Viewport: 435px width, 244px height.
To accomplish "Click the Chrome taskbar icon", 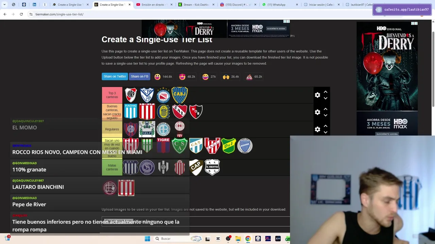I will pos(248,239).
